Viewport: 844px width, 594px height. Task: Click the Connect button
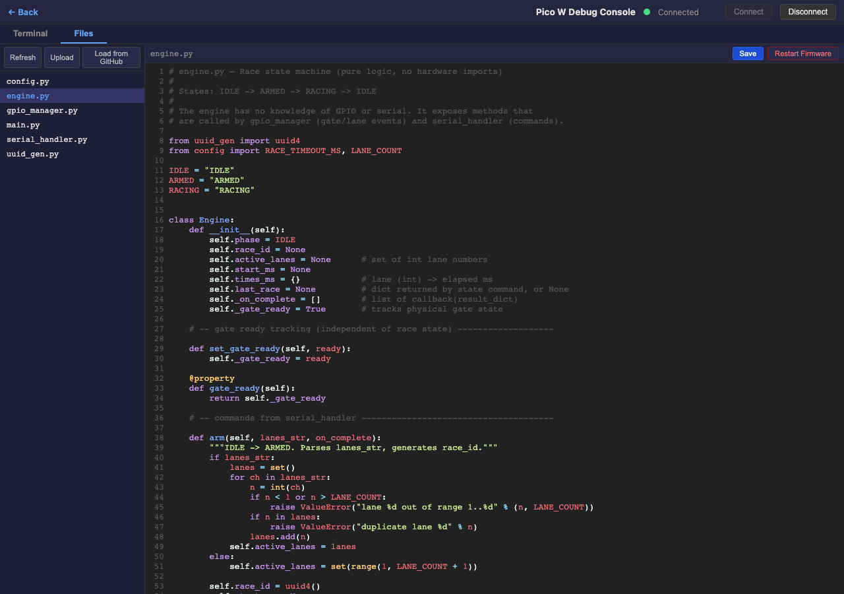tap(748, 11)
